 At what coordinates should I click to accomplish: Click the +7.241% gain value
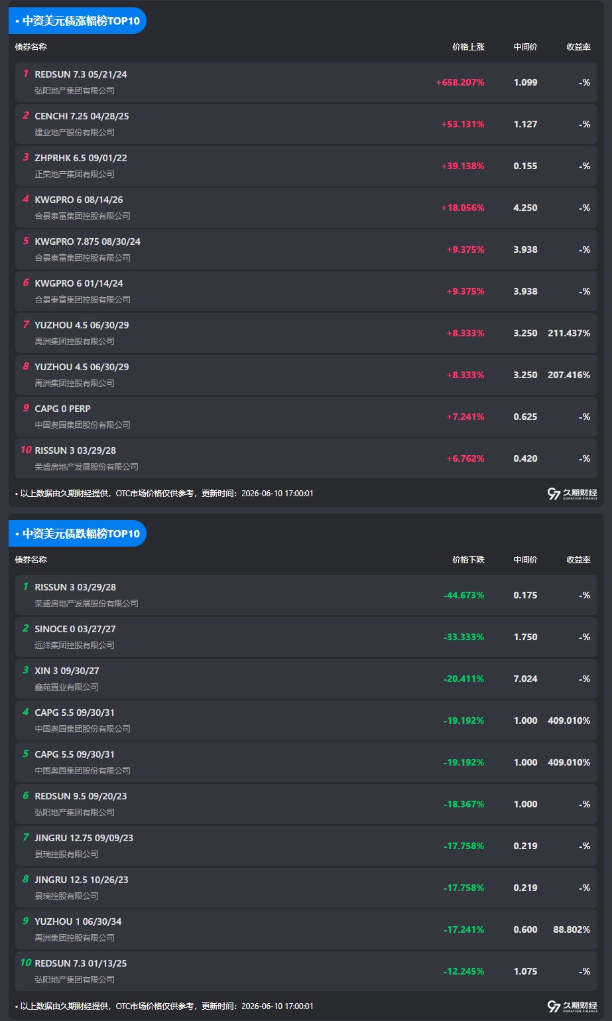pyautogui.click(x=465, y=417)
